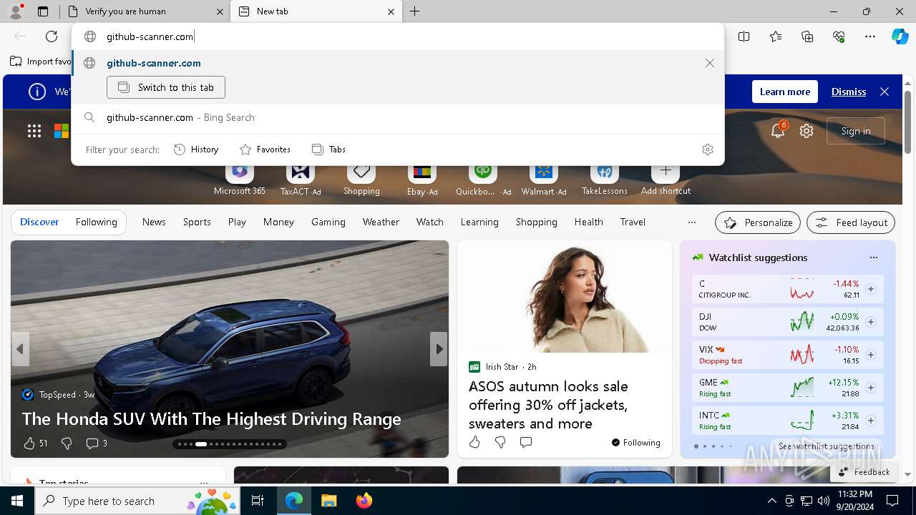Click the Dismiss link
This screenshot has height=515, width=916.
click(849, 92)
